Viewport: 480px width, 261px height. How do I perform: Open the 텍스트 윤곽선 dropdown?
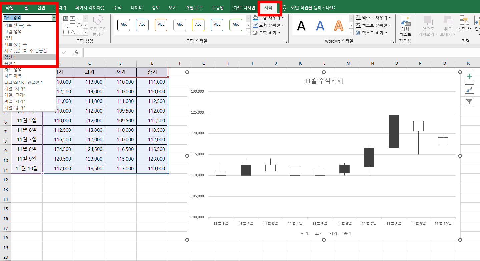pyautogui.click(x=373, y=25)
